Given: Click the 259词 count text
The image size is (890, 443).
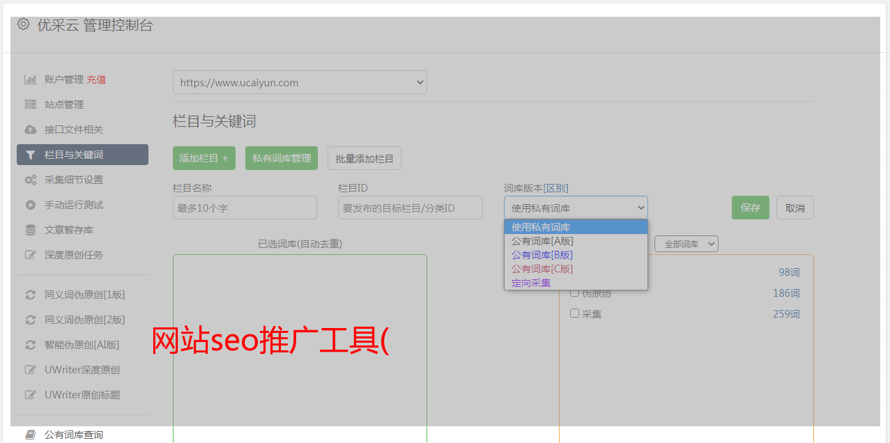Looking at the screenshot, I should (x=786, y=314).
